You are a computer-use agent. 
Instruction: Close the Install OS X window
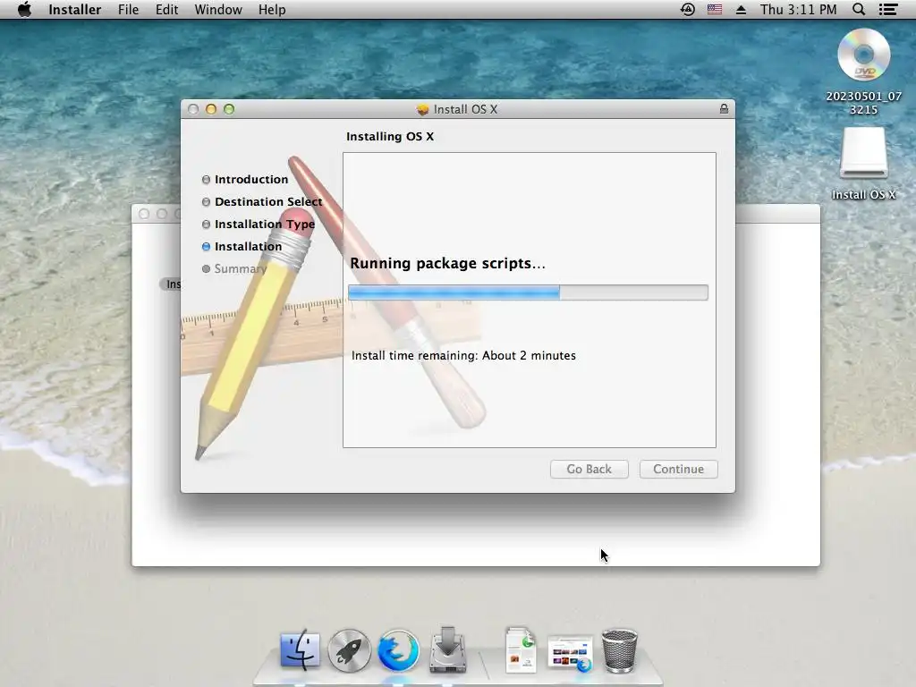click(x=193, y=109)
